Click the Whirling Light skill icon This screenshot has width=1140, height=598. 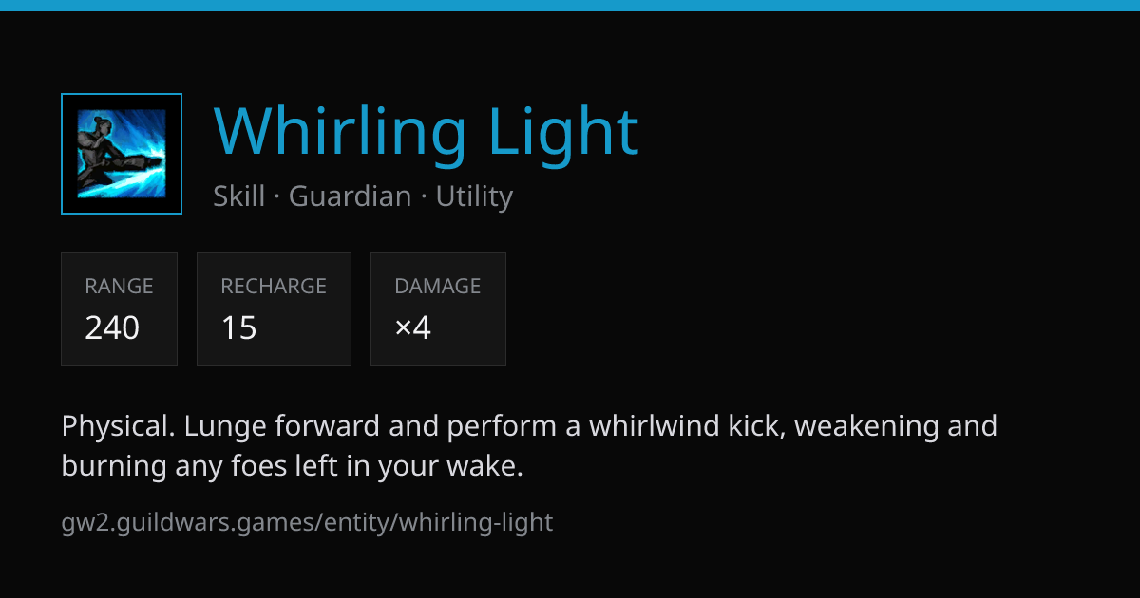122,154
